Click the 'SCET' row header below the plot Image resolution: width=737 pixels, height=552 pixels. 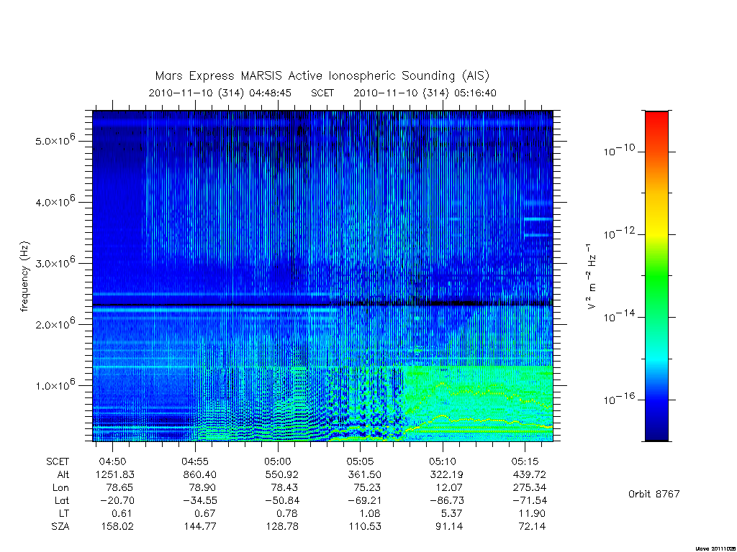point(58,461)
